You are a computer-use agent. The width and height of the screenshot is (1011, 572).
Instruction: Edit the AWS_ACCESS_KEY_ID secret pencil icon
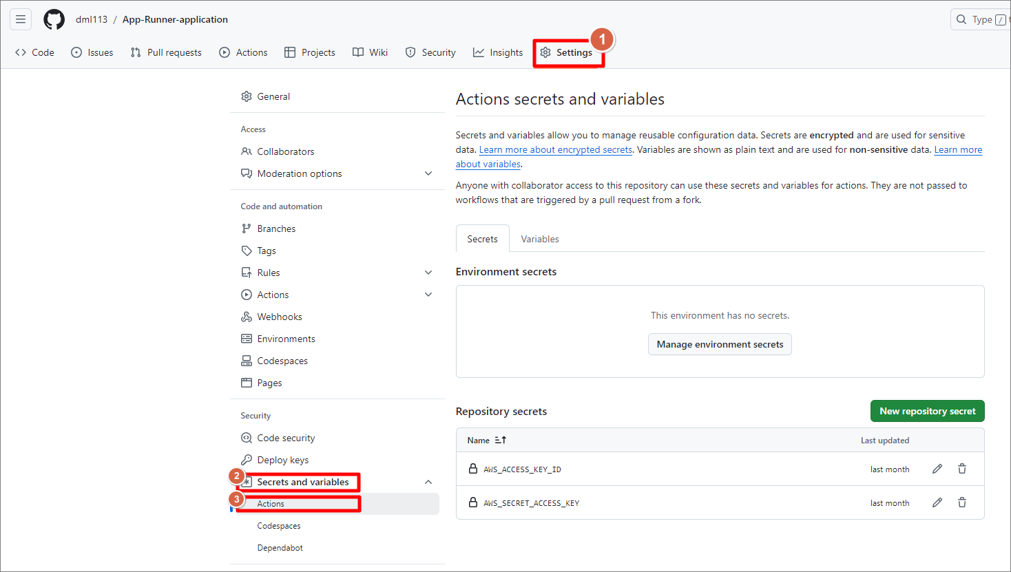[x=937, y=469]
